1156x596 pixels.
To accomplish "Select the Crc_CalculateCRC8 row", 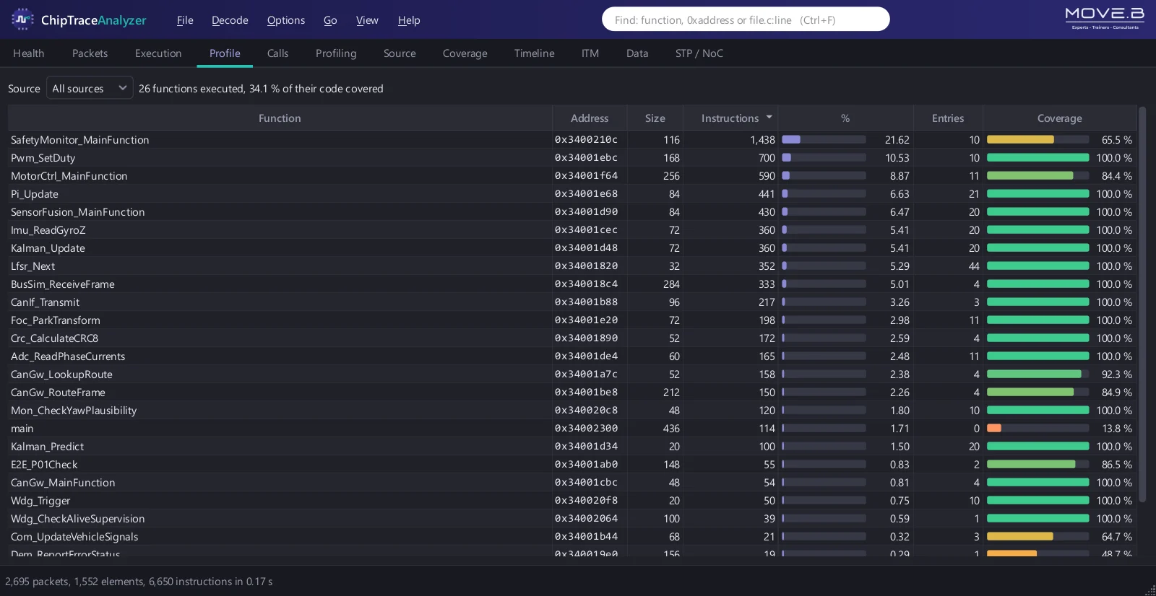I will tap(571, 338).
